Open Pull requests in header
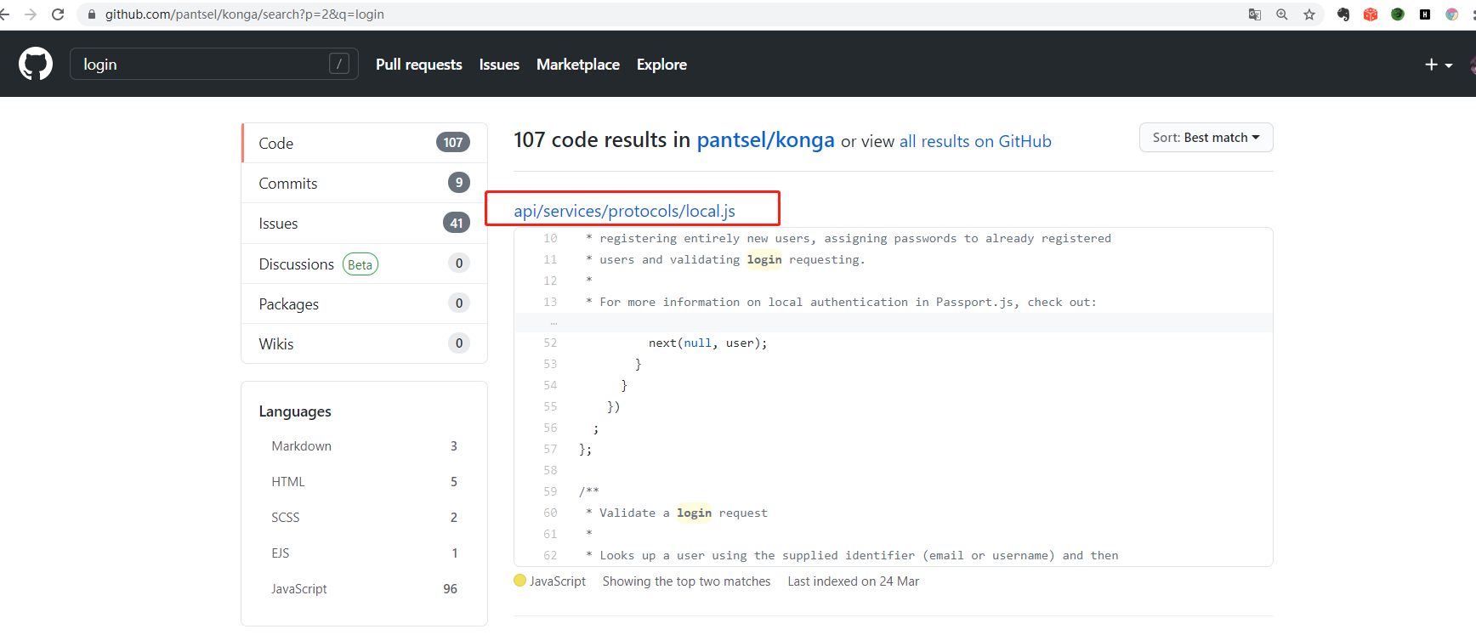 (x=419, y=65)
